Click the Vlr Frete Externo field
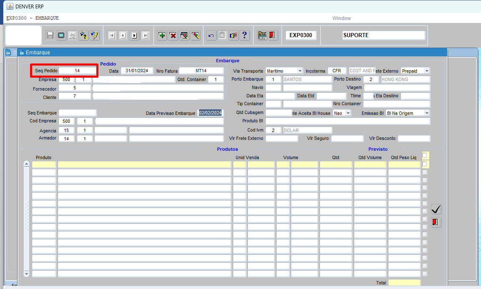 point(282,139)
